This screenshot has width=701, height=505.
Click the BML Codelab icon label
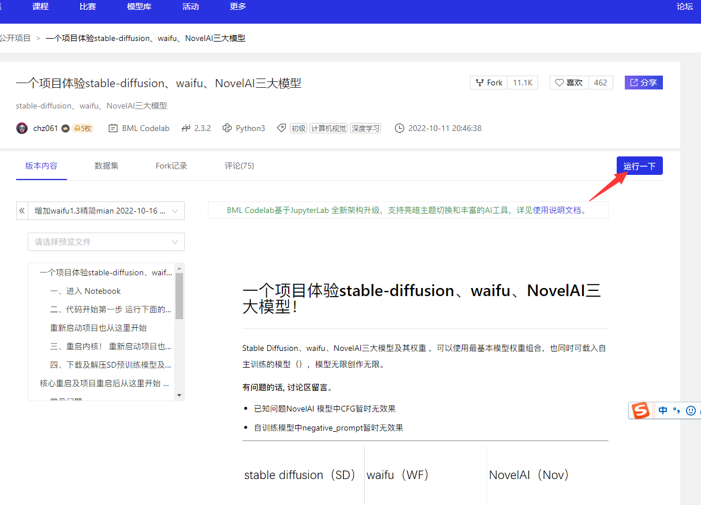click(139, 128)
